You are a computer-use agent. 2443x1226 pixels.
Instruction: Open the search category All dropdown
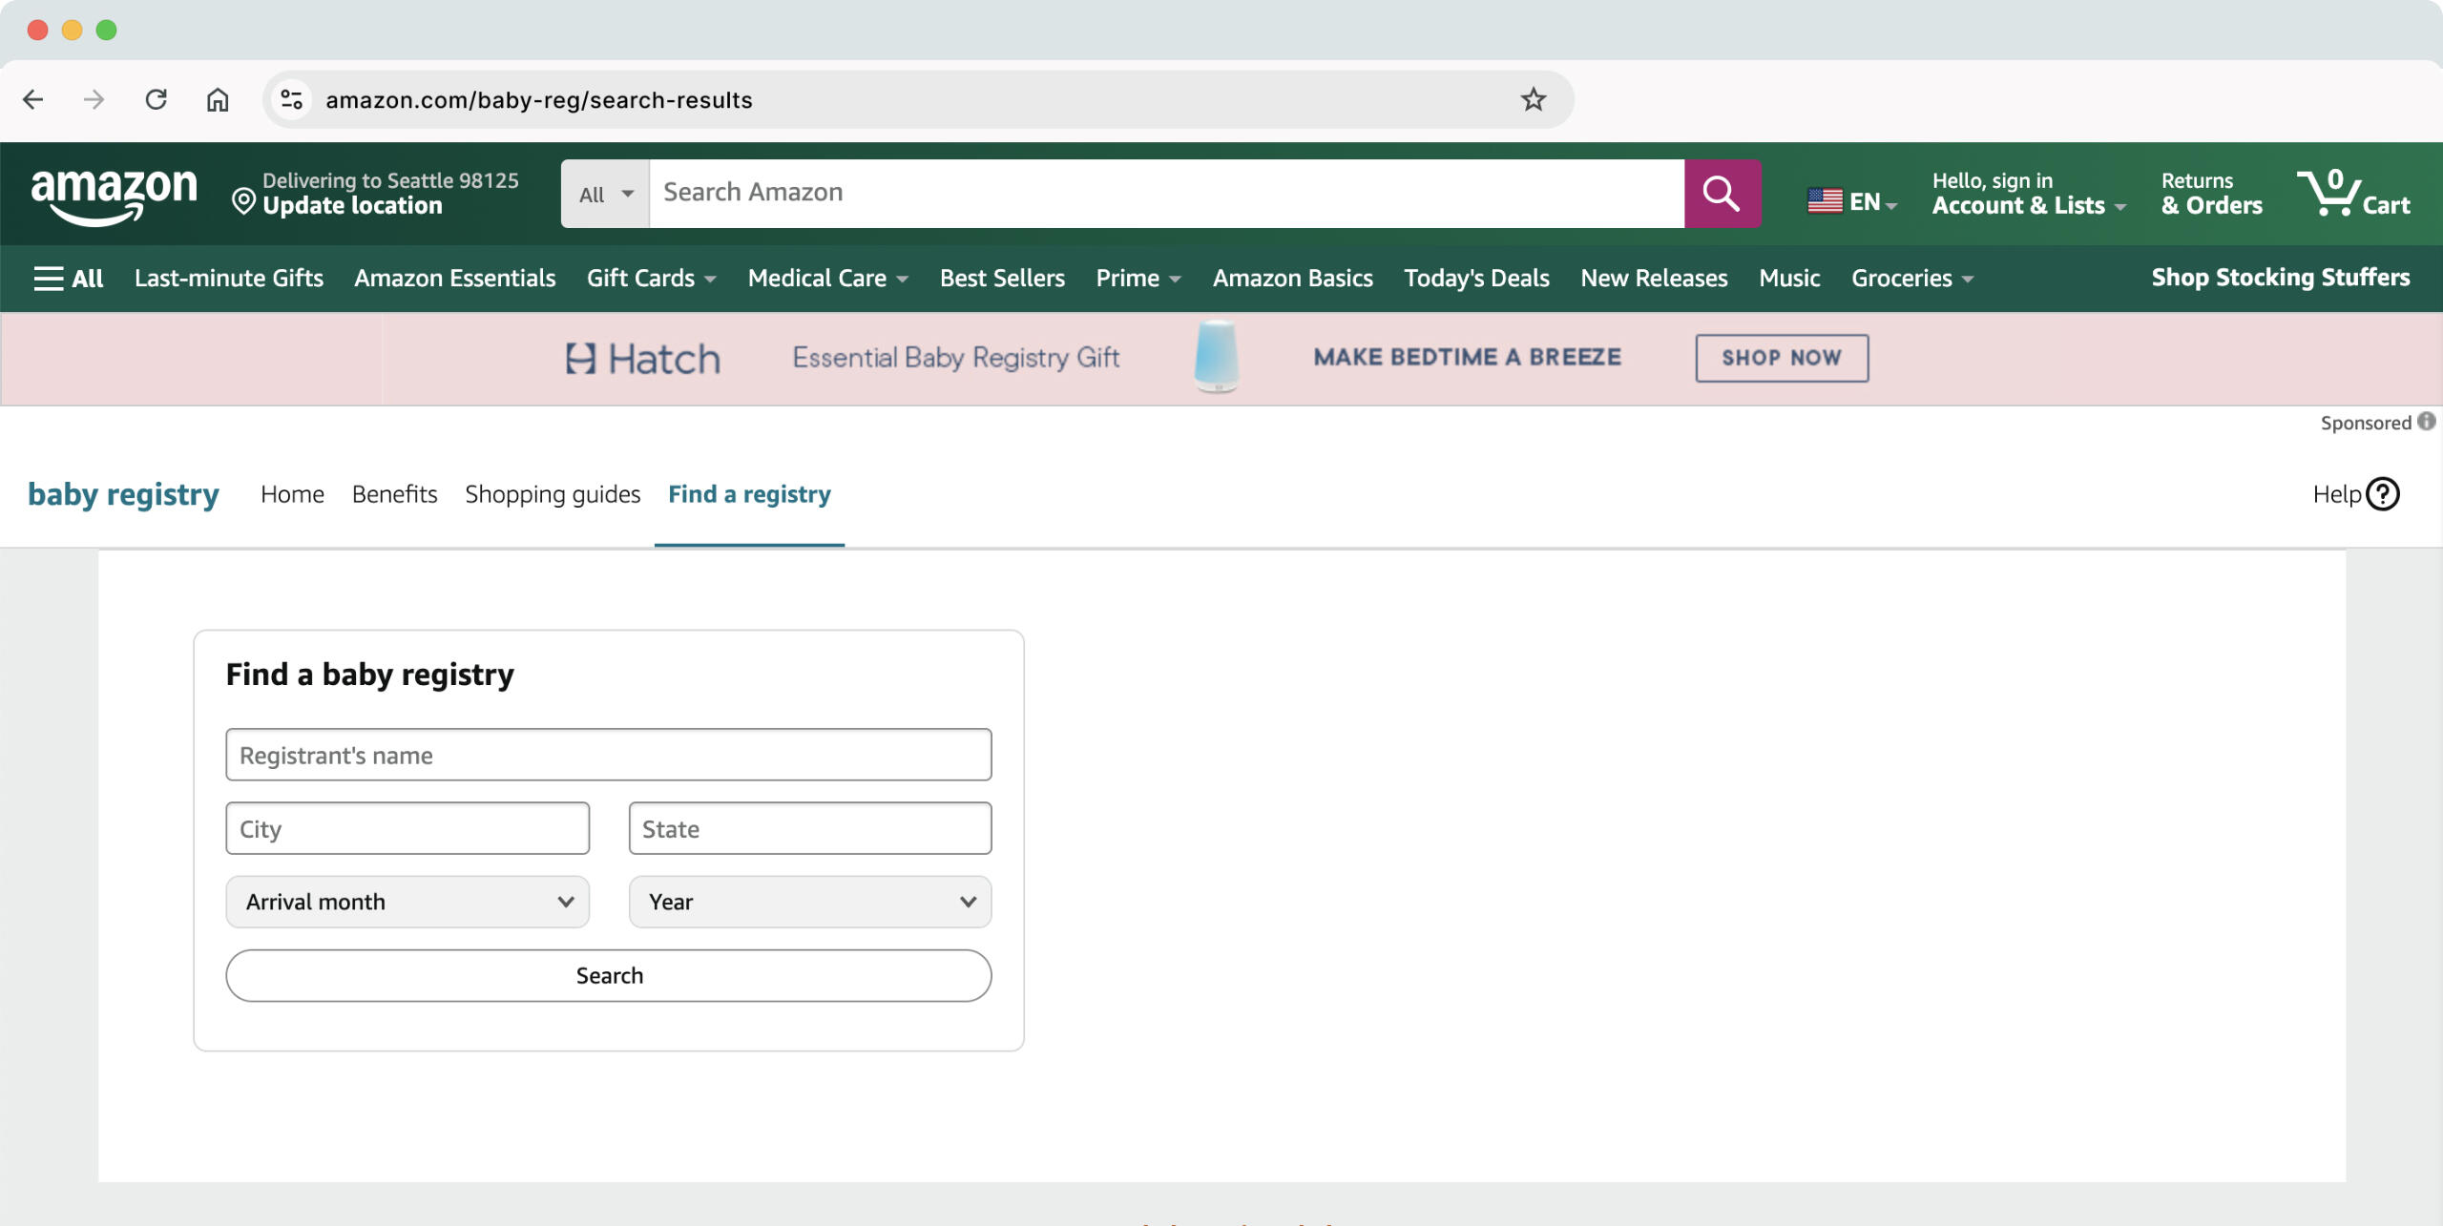[605, 194]
